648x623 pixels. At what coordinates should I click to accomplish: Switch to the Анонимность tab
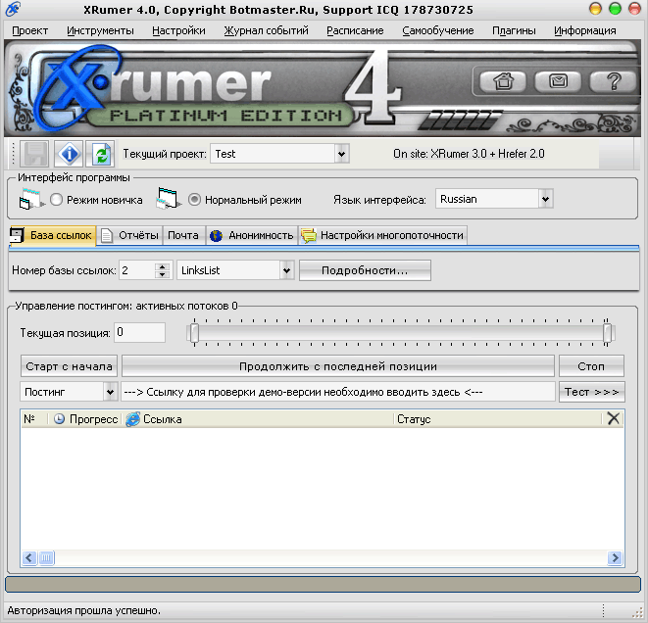coord(252,235)
